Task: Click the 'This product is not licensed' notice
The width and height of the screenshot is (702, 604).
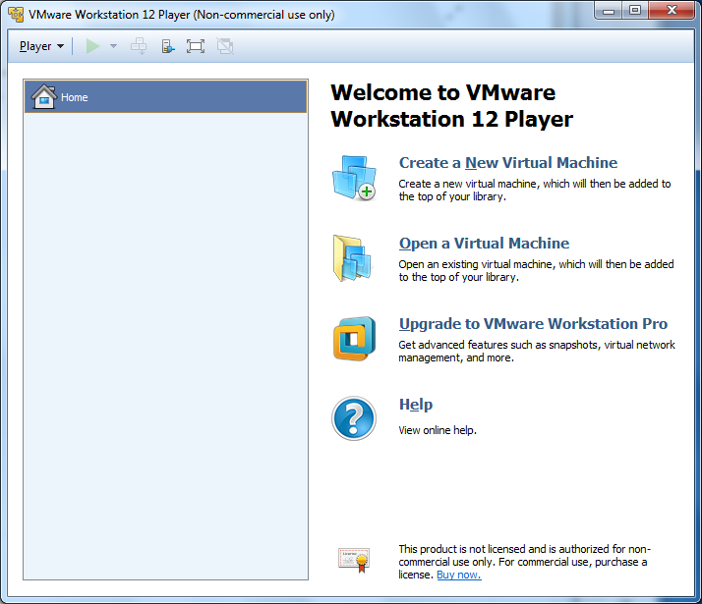Action: coord(524,562)
